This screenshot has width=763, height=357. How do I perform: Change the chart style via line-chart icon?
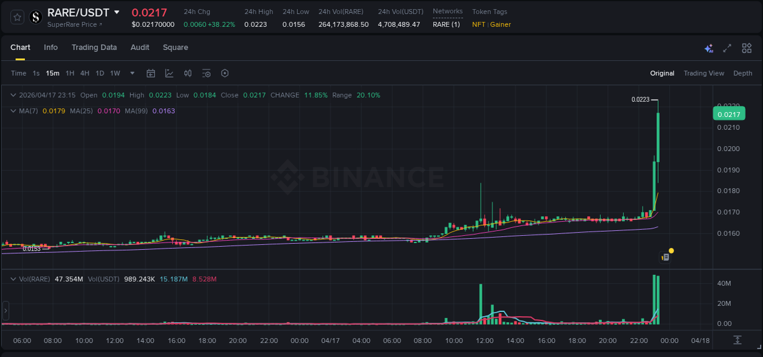[x=169, y=72]
